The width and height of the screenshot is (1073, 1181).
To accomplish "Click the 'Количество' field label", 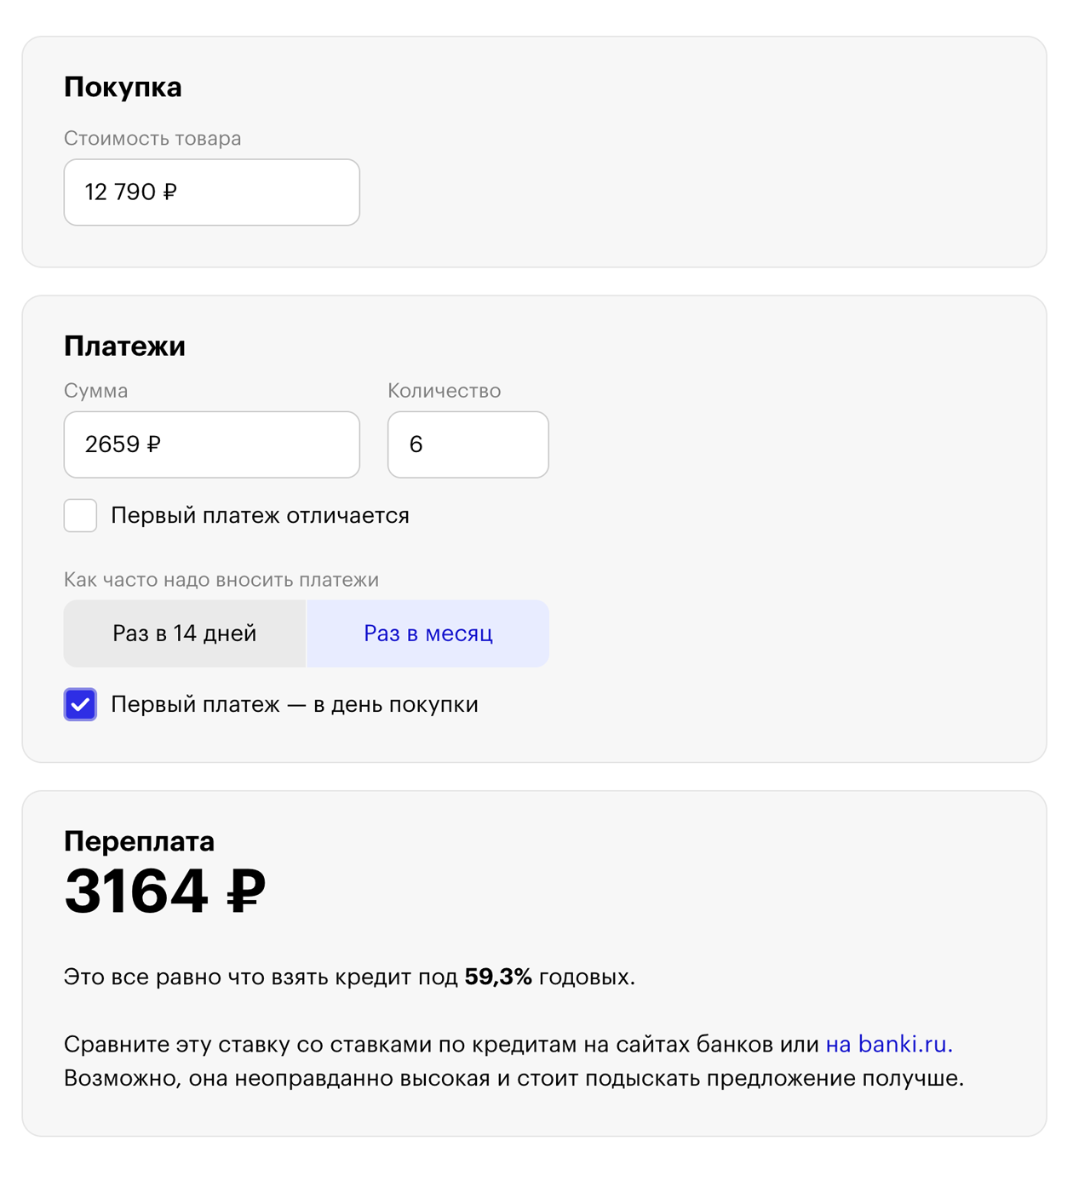I will pyautogui.click(x=444, y=391).
